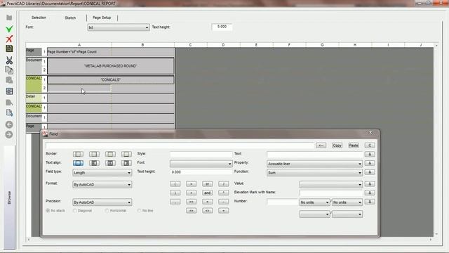
Task: Select the fourth Border style icon
Action: 126,154
